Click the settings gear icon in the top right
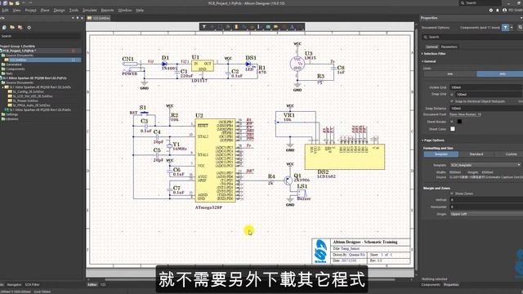 [x=491, y=11]
